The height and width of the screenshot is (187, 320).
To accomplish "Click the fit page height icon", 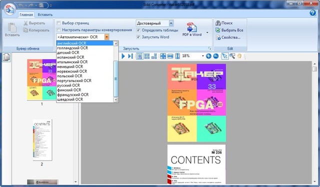I will click(x=177, y=56).
